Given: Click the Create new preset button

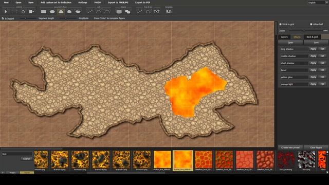Looking at the screenshot, I should (x=290, y=147).
